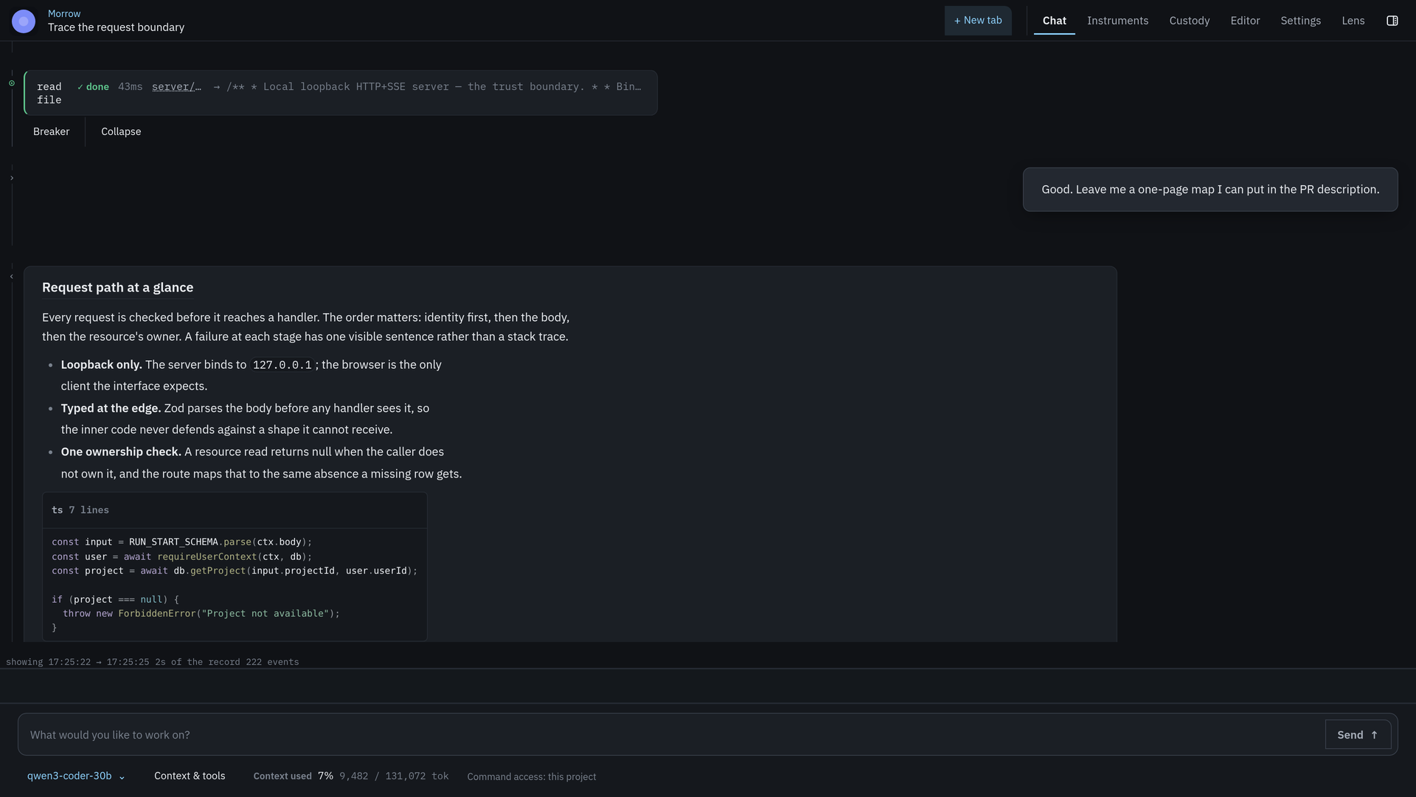Go to the Settings tab
Viewport: 1416px width, 797px height.
point(1300,21)
